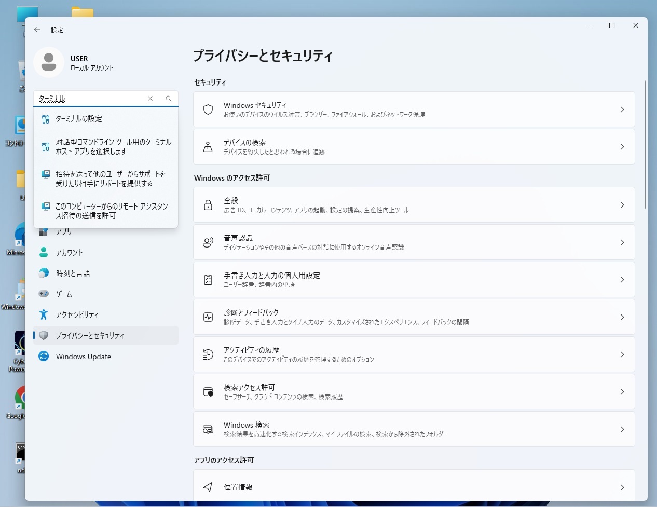Click the デバイスの検索 locator icon

(x=208, y=147)
